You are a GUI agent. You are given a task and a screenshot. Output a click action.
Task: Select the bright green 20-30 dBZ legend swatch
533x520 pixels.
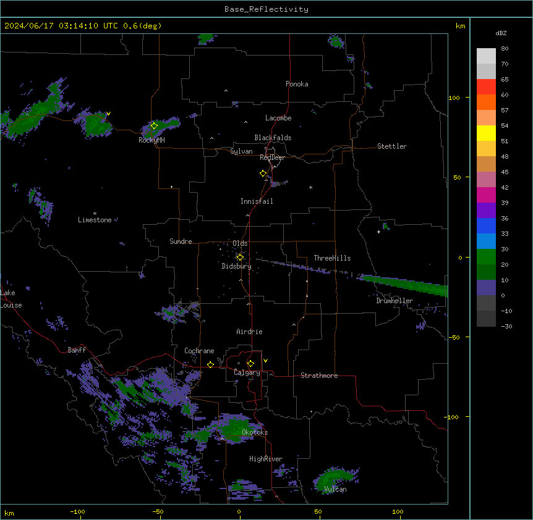click(x=486, y=257)
